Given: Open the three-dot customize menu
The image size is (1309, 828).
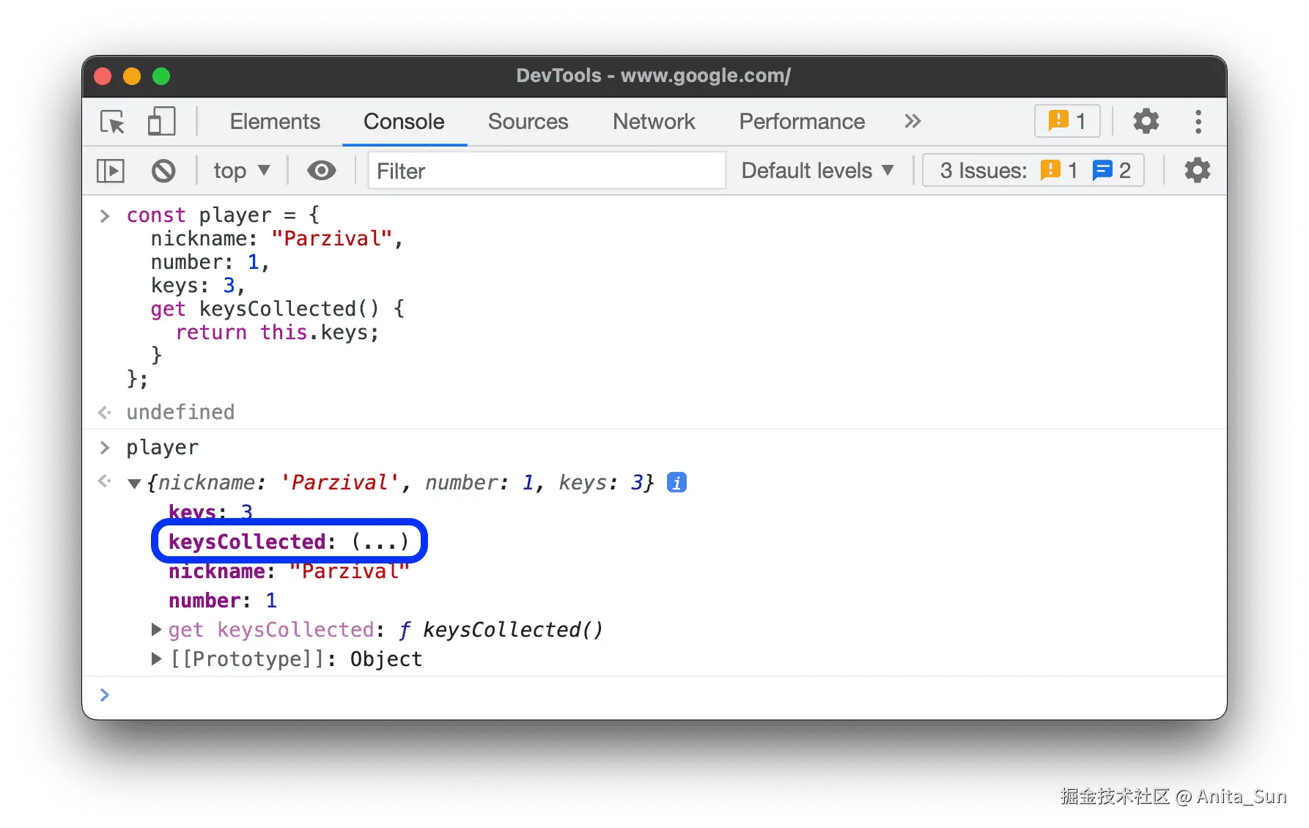Looking at the screenshot, I should point(1198,122).
